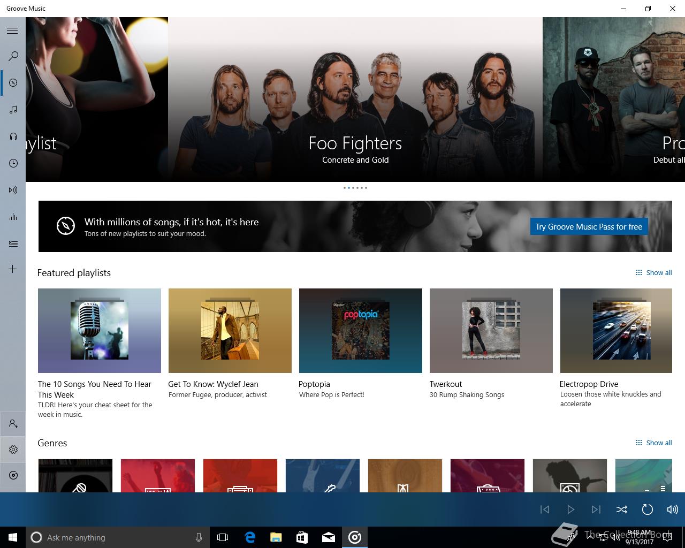Click the Groove disc icon in sidebar

[x=13, y=475]
